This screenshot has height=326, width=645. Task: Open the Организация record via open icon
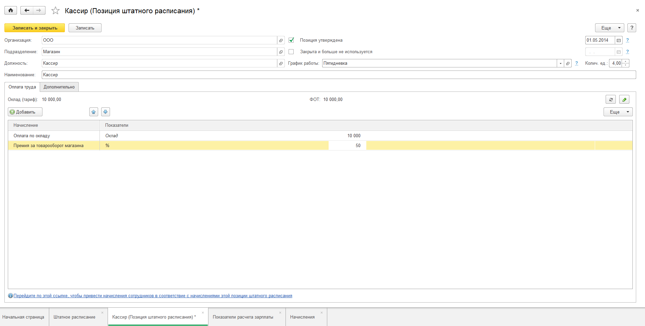pyautogui.click(x=281, y=40)
